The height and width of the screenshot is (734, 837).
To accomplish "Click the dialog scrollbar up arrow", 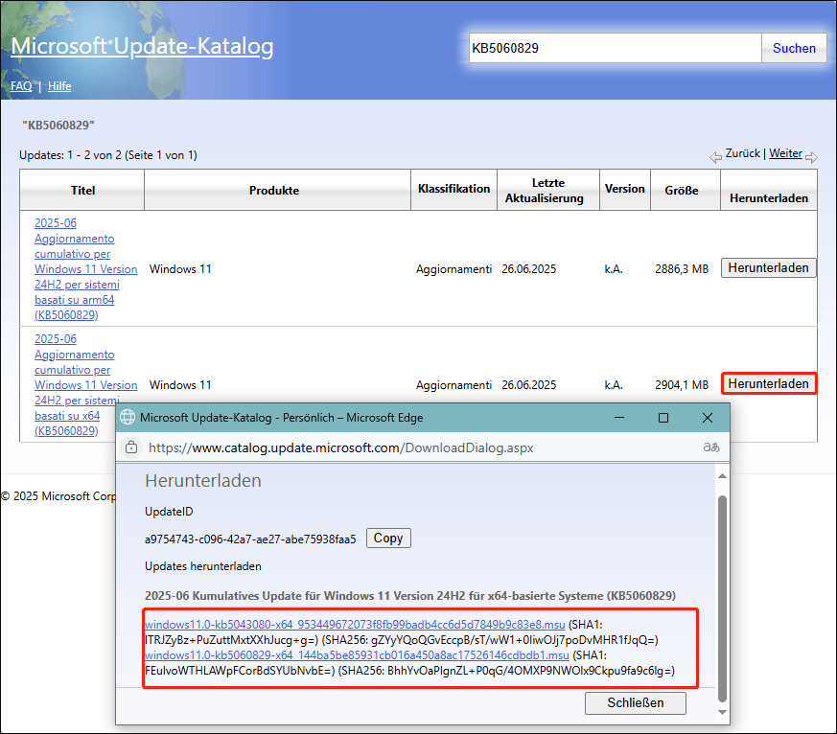I will pos(722,476).
